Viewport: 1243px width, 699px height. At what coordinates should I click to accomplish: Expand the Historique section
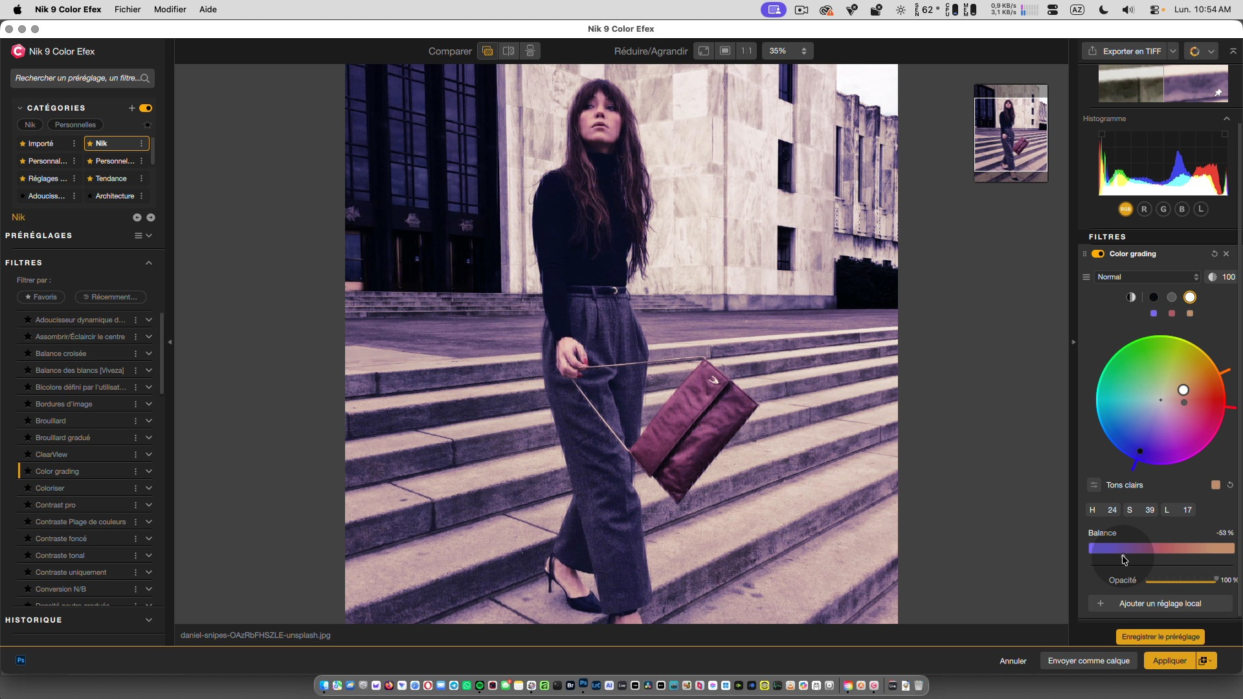[148, 620]
